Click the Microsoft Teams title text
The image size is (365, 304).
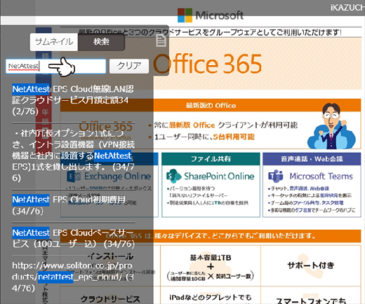click(x=321, y=177)
